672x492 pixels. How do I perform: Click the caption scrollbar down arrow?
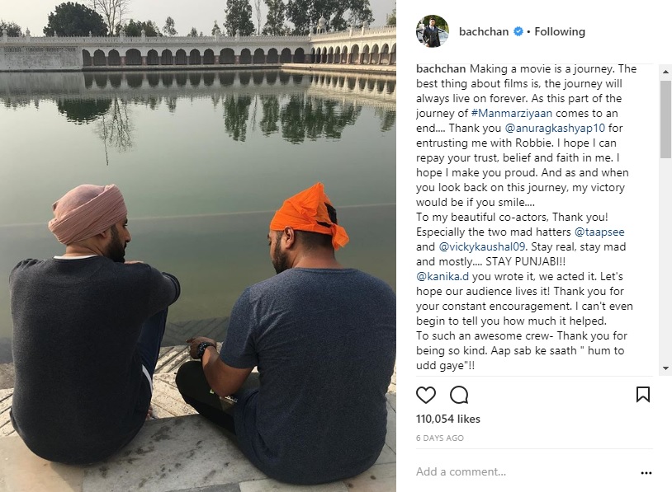(666, 368)
